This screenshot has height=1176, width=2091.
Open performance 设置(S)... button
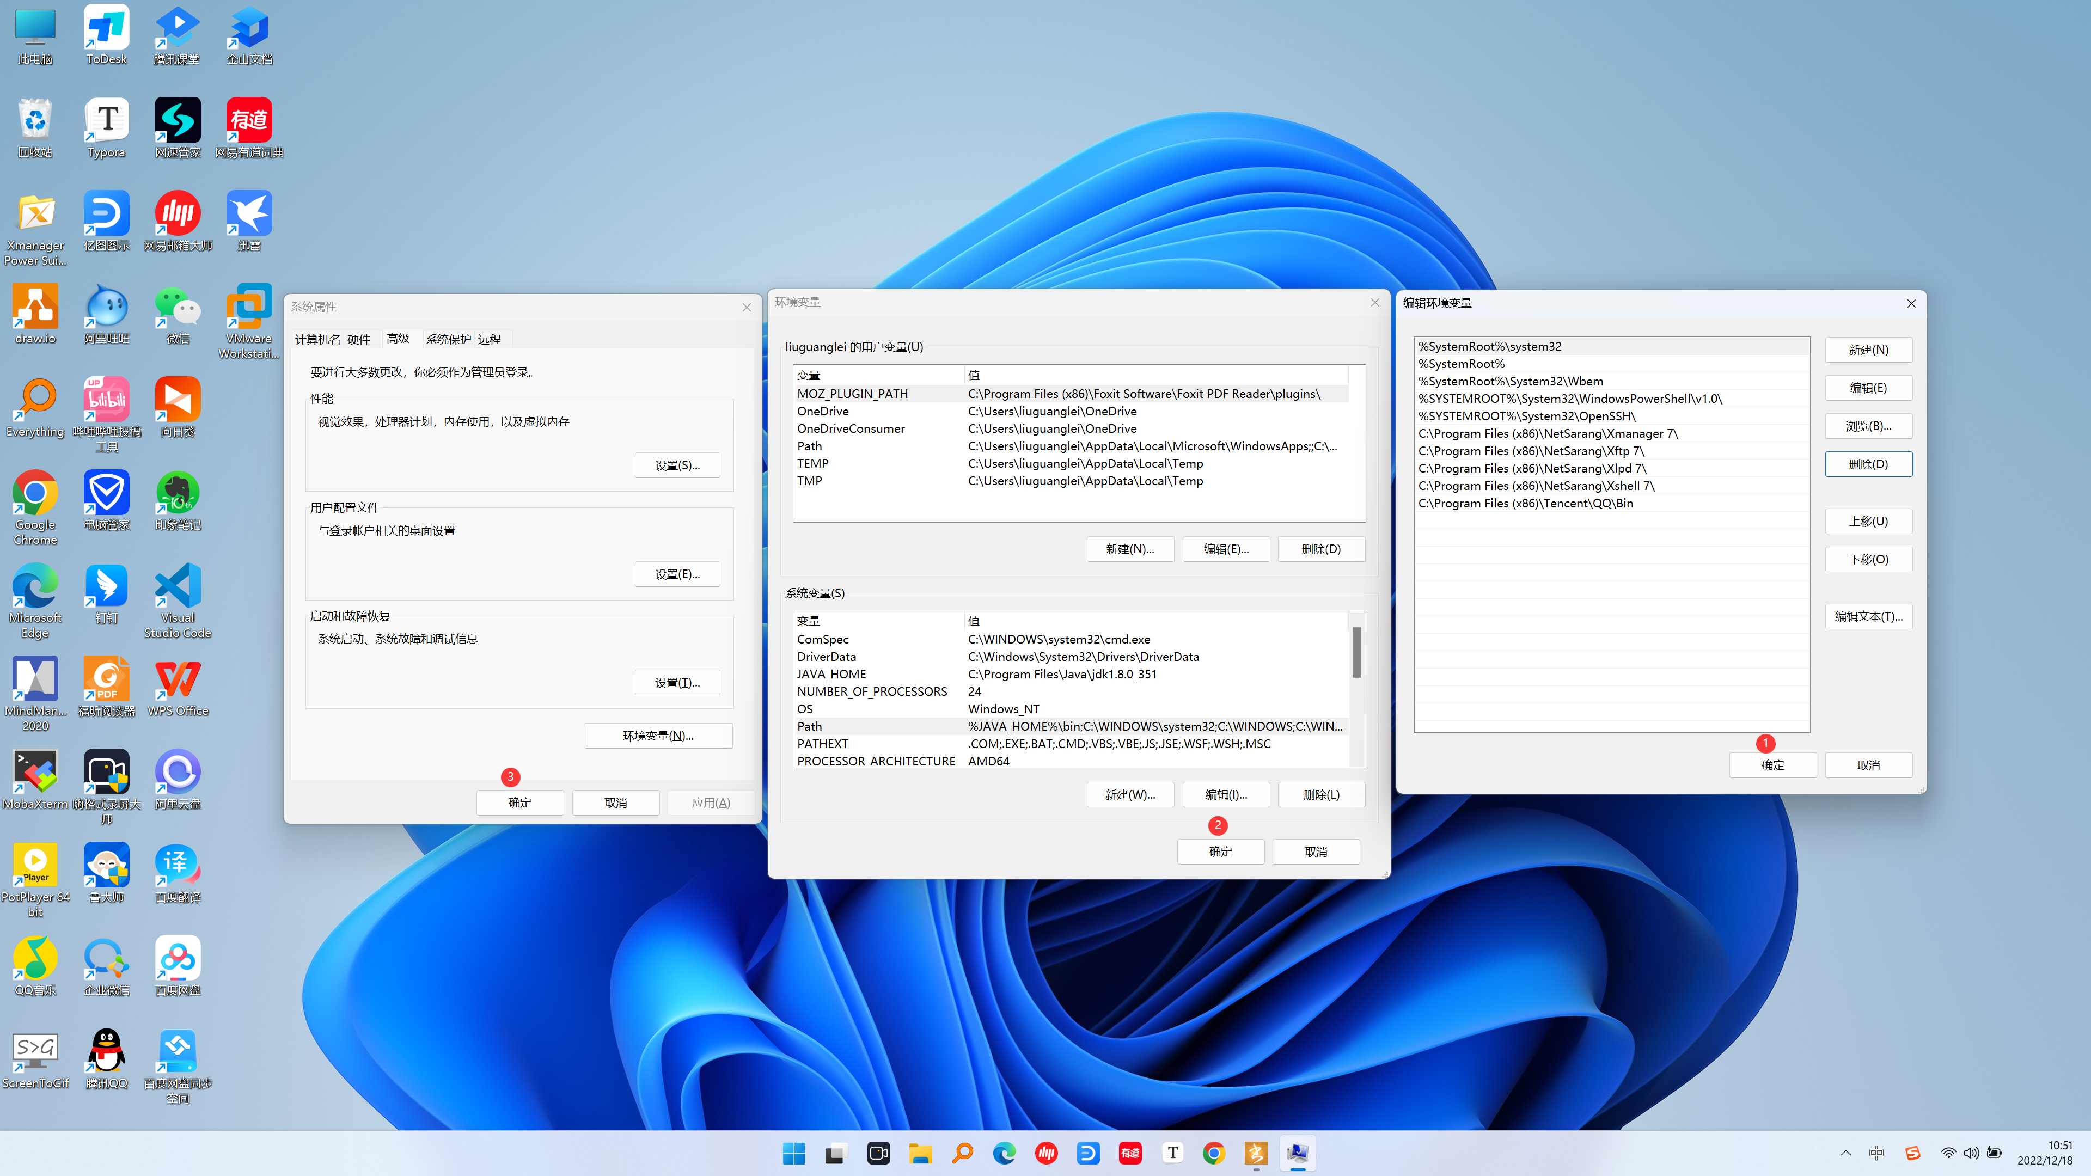677,465
